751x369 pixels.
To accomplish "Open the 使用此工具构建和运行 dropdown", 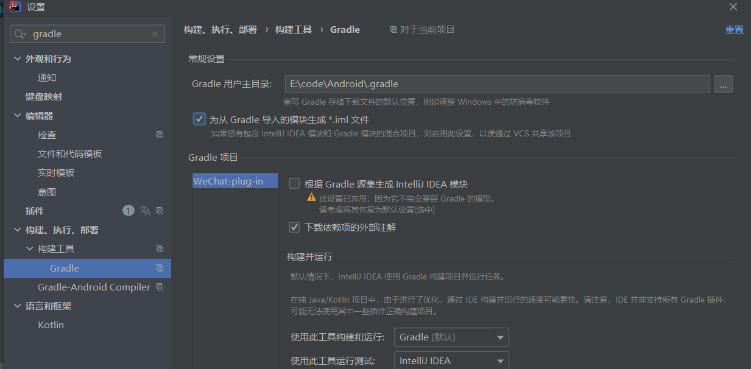I will [451, 337].
